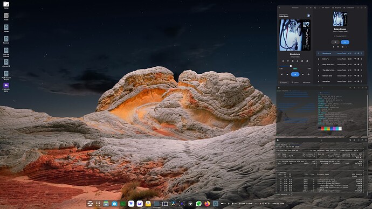Select the Kitchen Sink track
This screenshot has height=209, width=372.
point(340,75)
